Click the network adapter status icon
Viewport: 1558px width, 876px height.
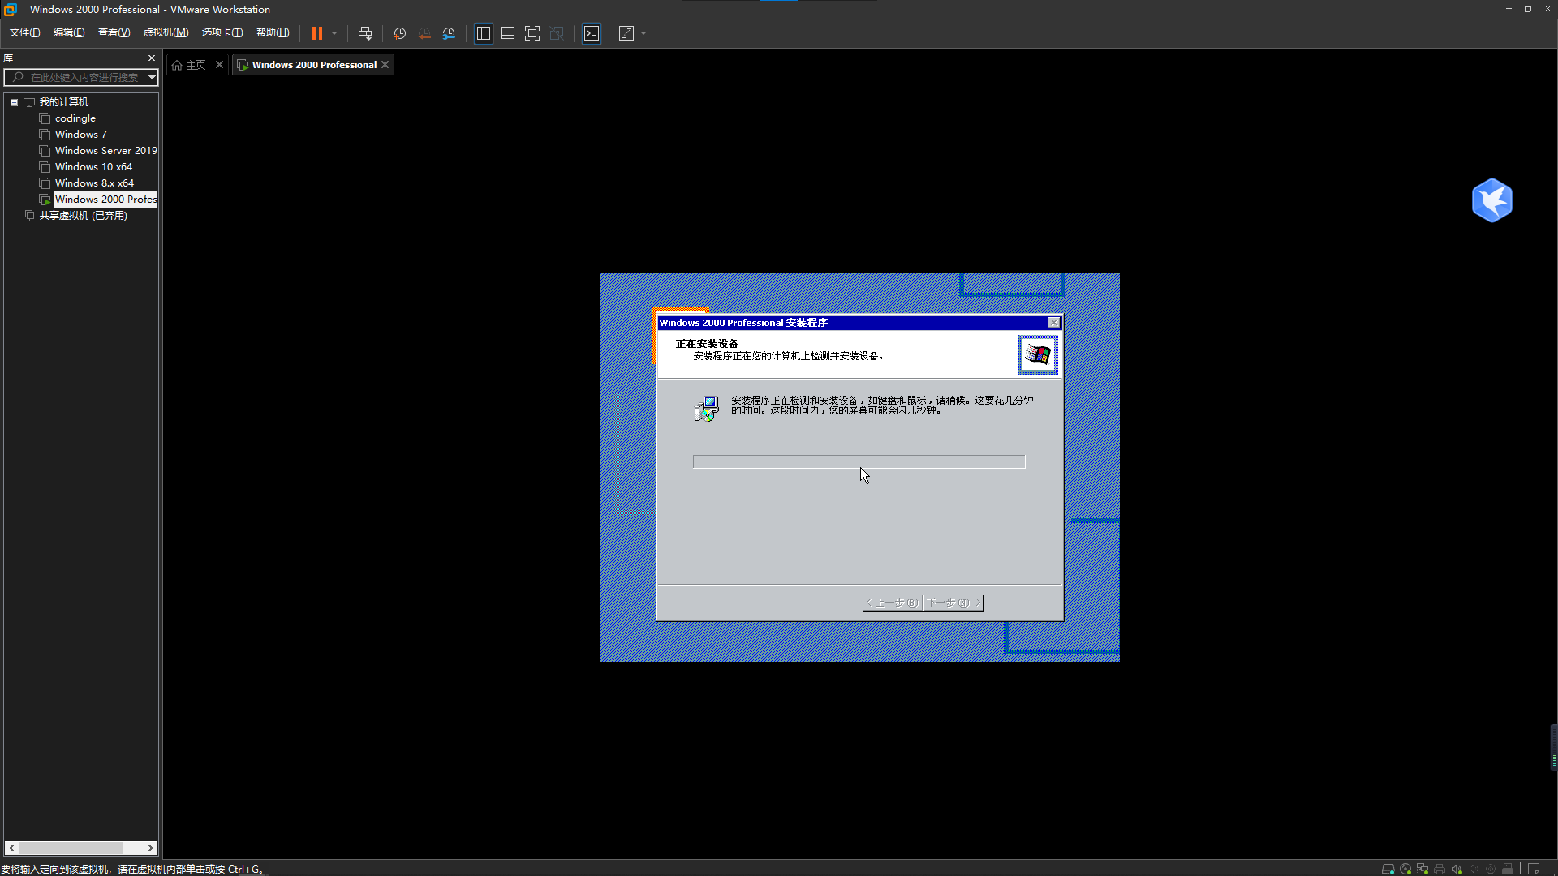pyautogui.click(x=1422, y=869)
